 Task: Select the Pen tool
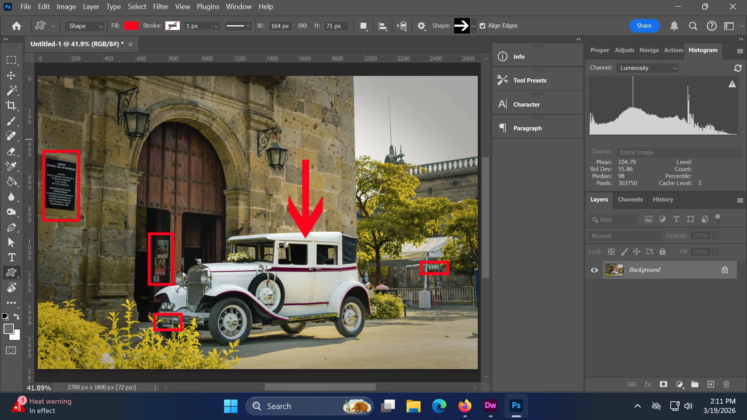click(x=11, y=227)
